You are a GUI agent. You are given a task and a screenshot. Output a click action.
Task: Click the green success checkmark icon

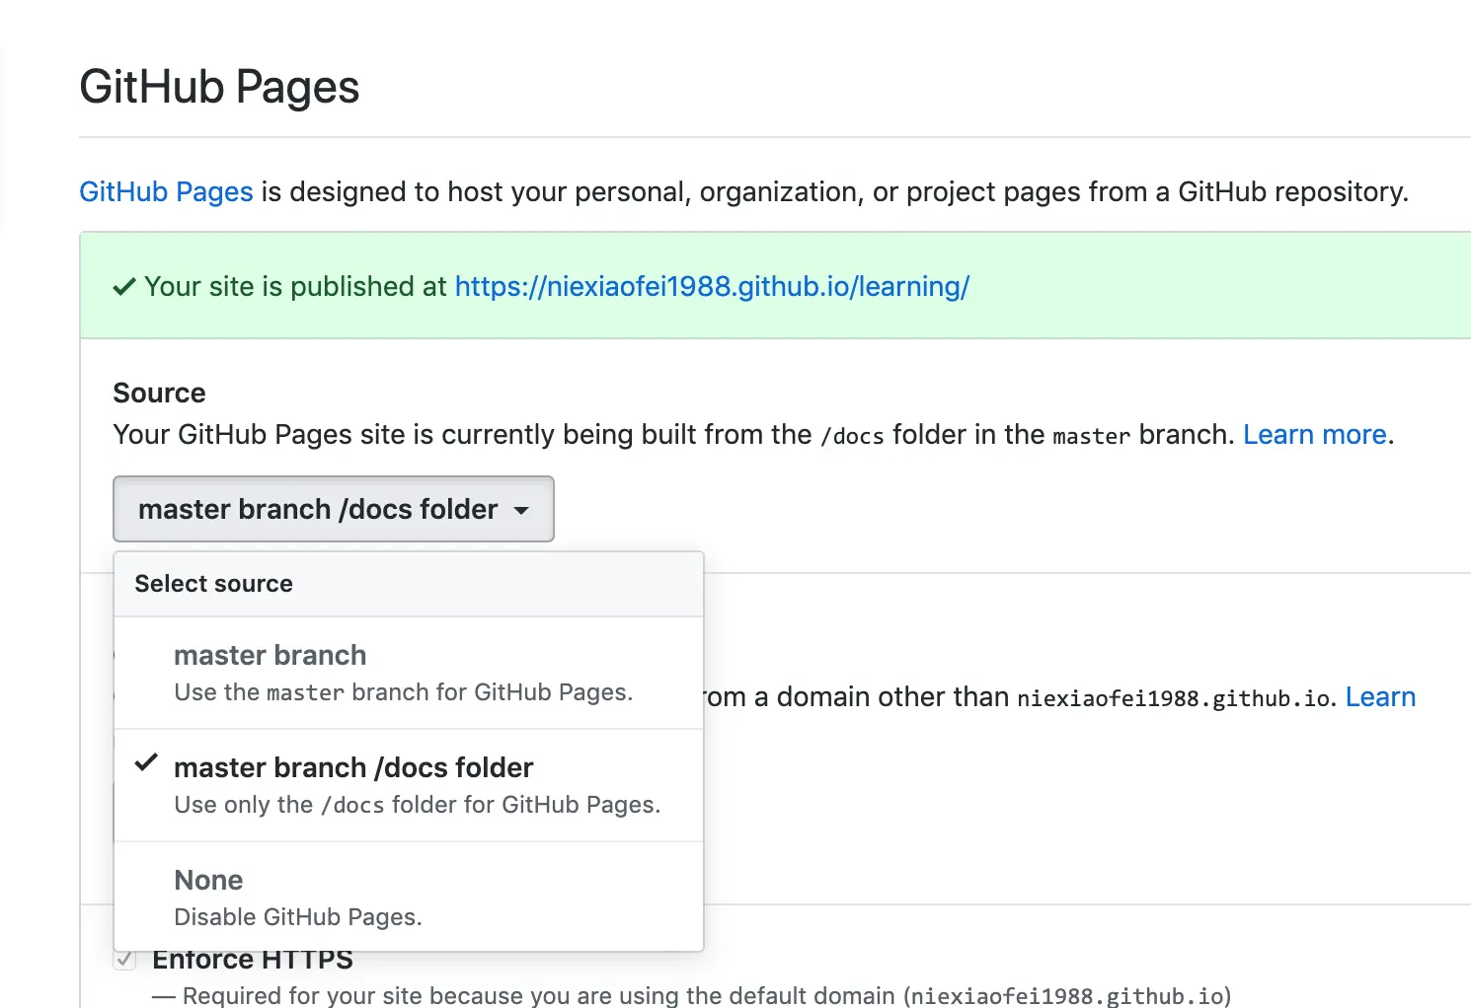[x=124, y=287]
